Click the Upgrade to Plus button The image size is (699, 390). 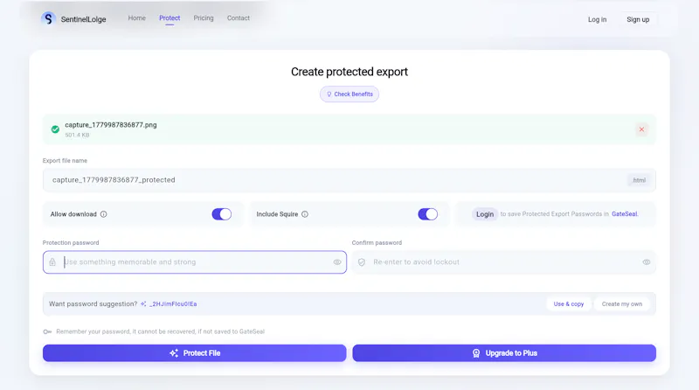pos(504,353)
